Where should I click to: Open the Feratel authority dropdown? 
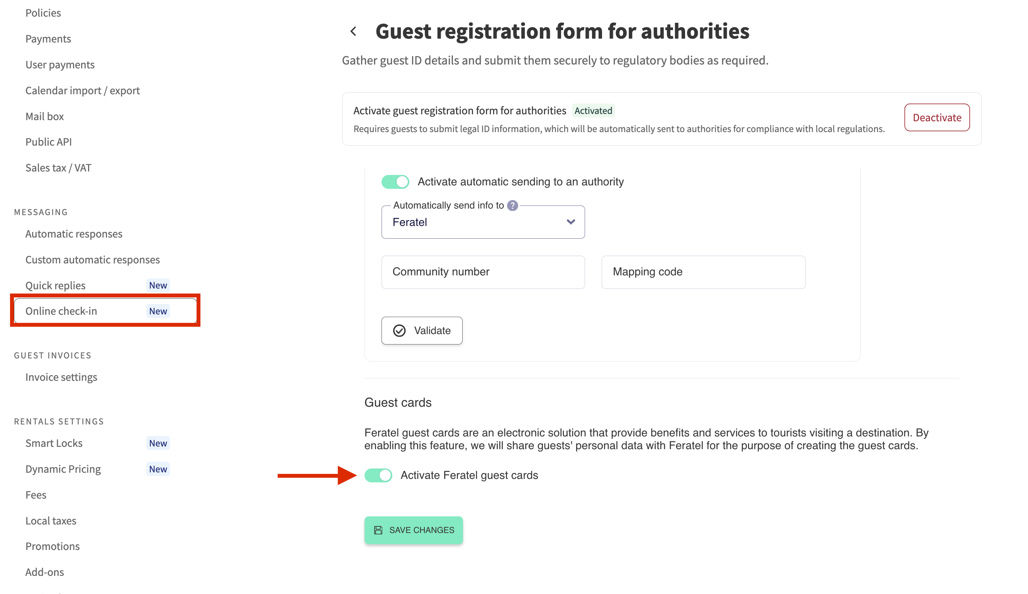[x=477, y=222]
